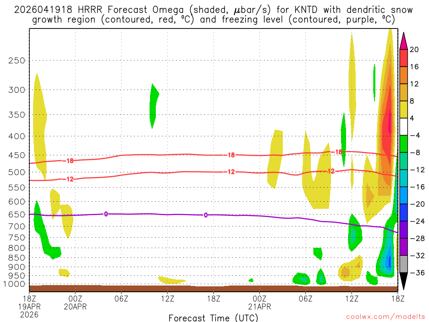
Task: Click the 550 pressure level label
Action: click(17, 187)
